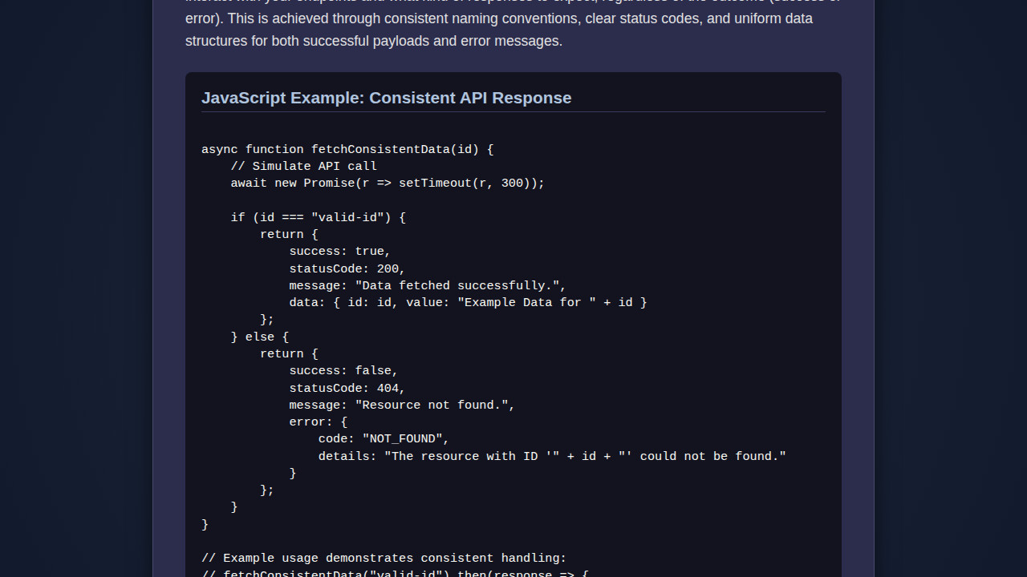The height and width of the screenshot is (577, 1027).
Task: Click the Simulate API call comment
Action: (x=304, y=166)
